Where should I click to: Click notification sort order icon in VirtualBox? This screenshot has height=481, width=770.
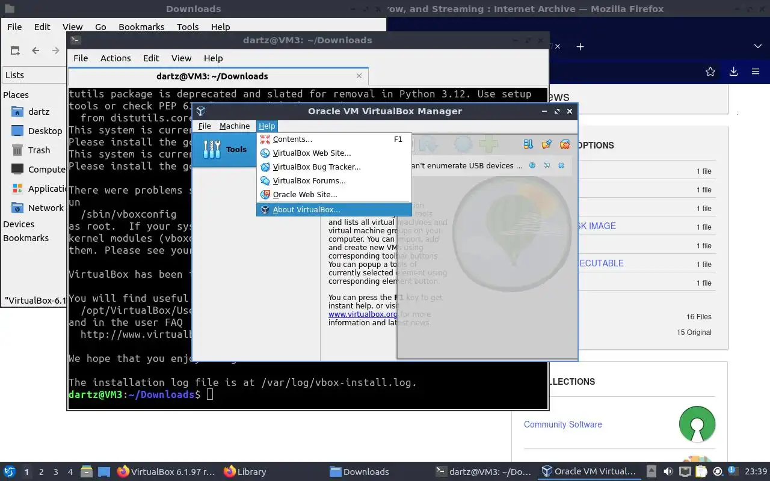[528, 144]
